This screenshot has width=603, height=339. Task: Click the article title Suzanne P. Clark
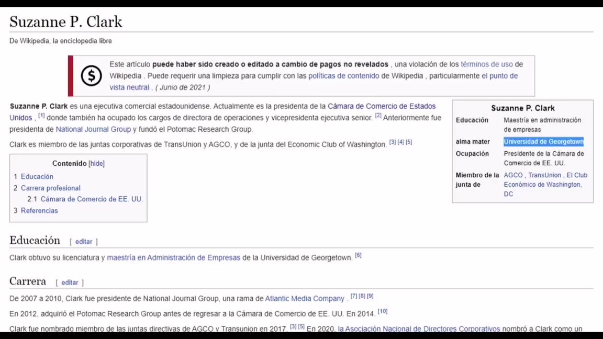(66, 22)
